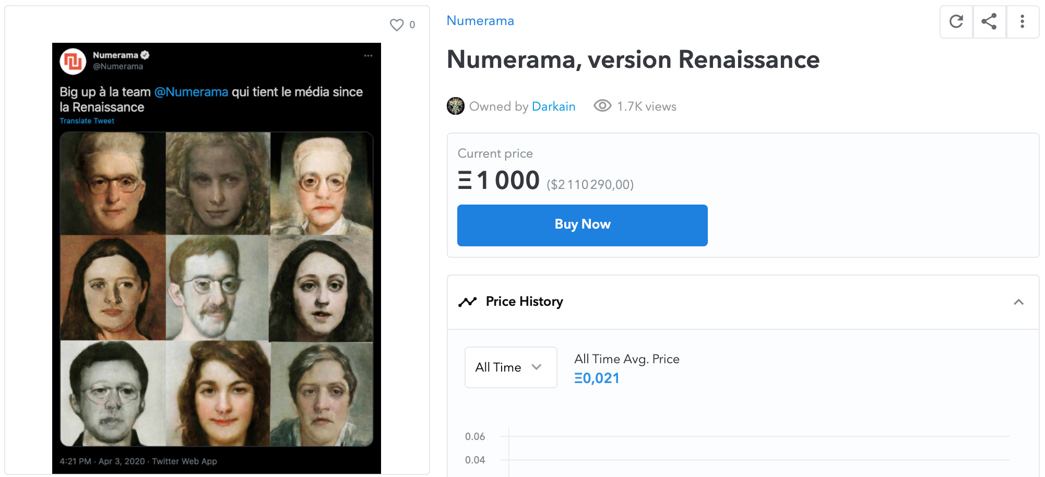Click the eye views icon
The height and width of the screenshot is (477, 1045).
coord(602,106)
